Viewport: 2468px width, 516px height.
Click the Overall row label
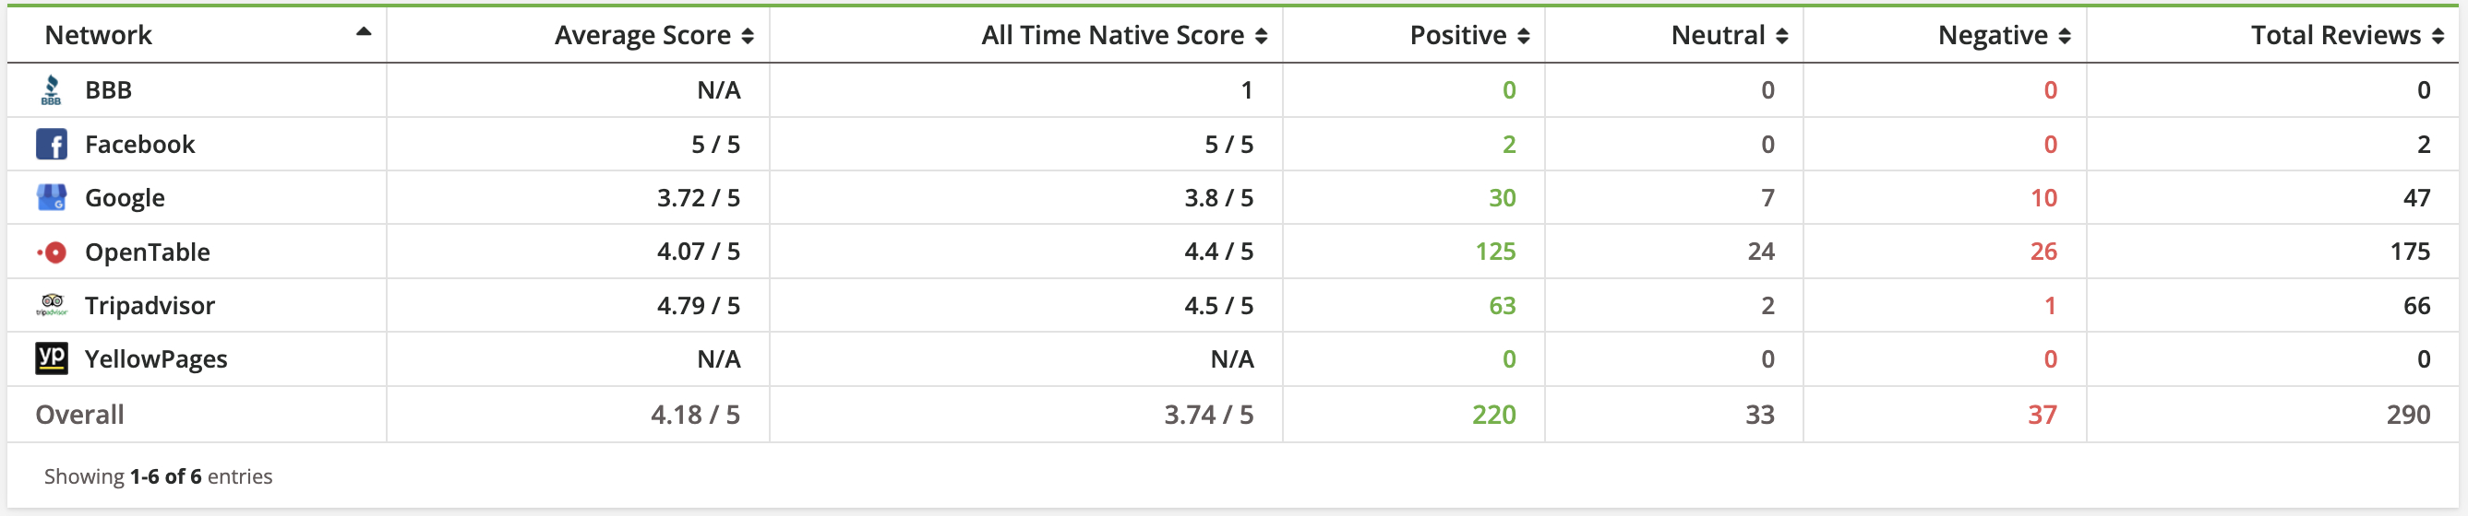[79, 415]
